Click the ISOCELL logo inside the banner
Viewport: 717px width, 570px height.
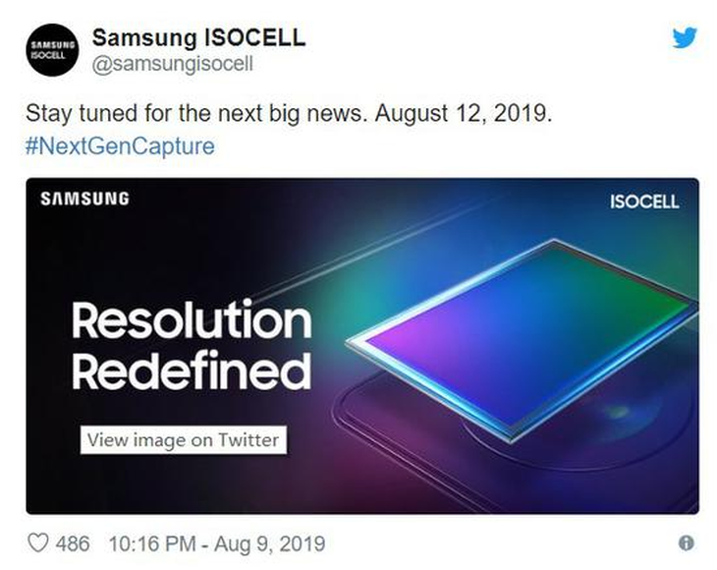[644, 201]
